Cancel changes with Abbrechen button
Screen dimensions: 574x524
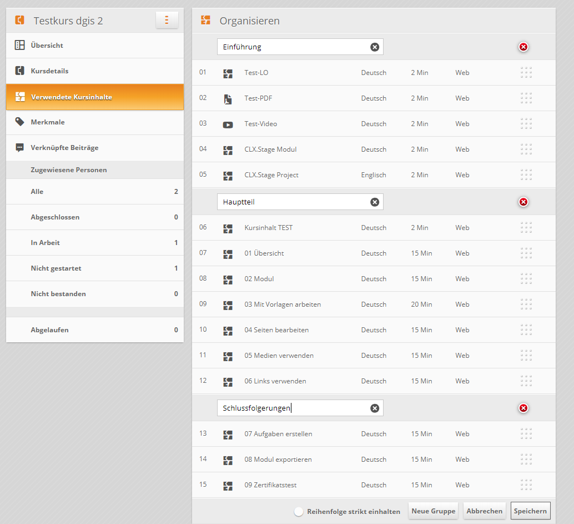pos(484,511)
